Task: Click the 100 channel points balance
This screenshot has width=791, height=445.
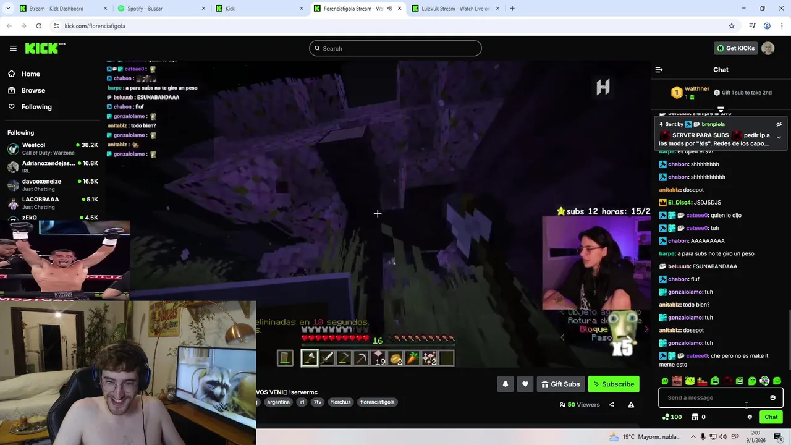Action: [672, 417]
